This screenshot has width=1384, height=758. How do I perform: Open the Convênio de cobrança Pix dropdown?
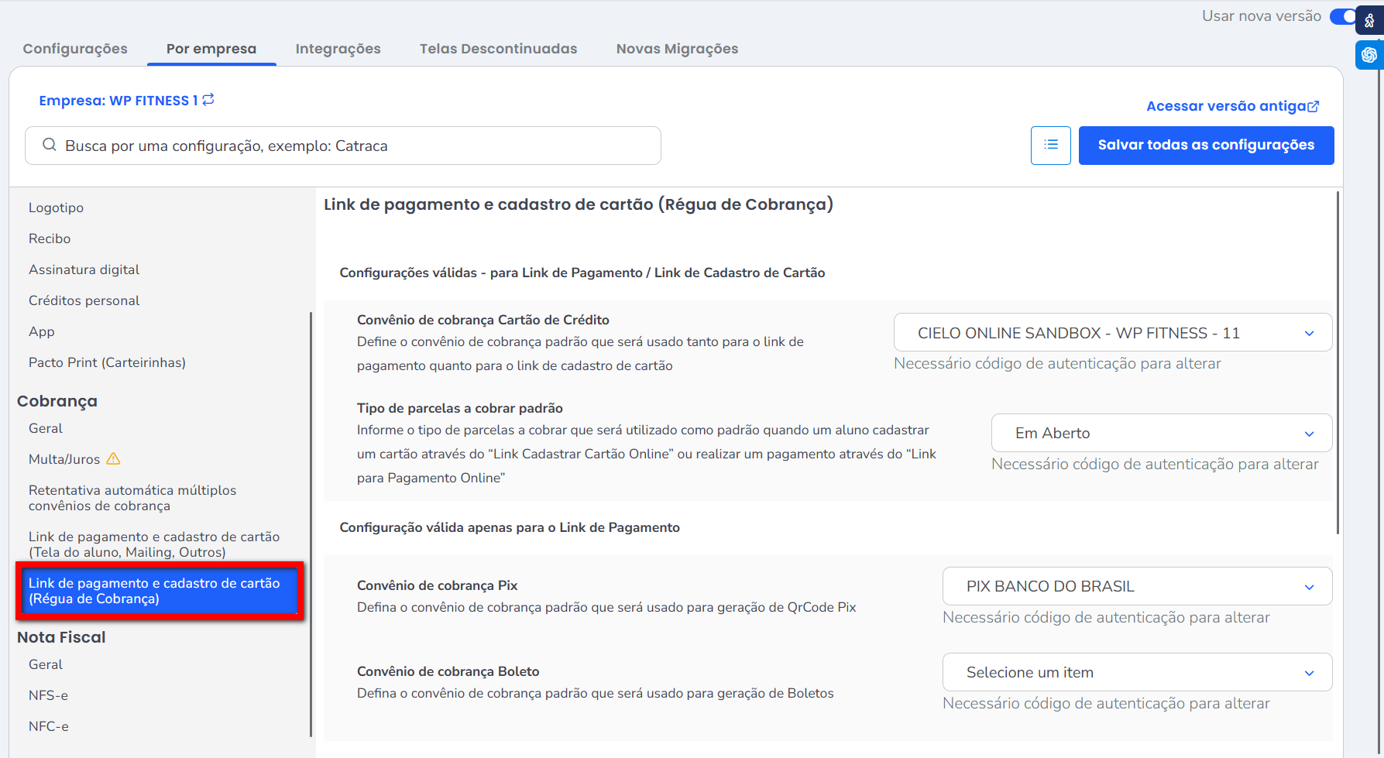click(1136, 587)
